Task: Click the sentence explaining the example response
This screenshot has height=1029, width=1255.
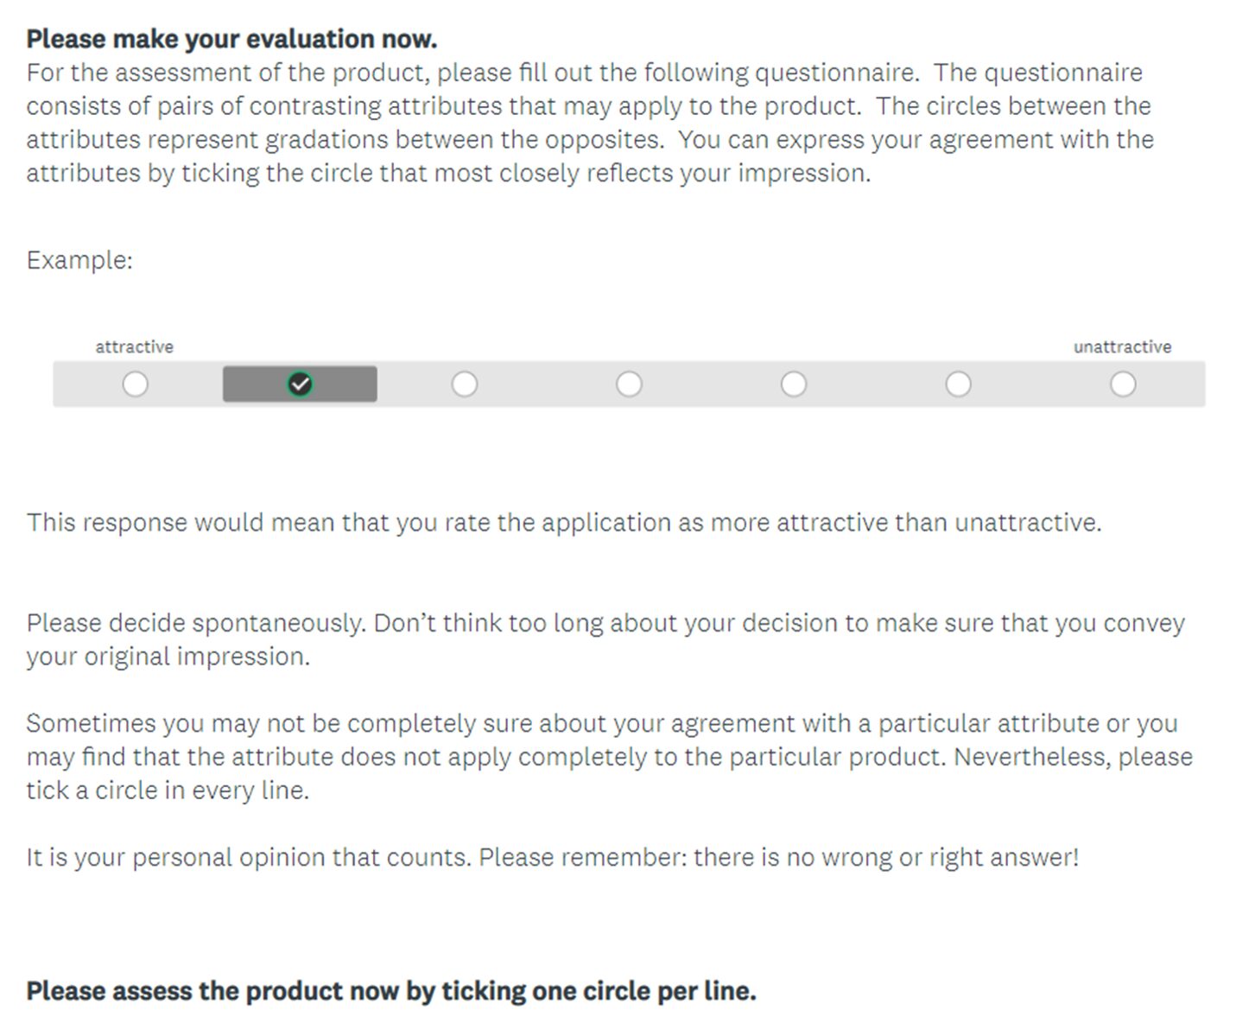Action: 564,522
